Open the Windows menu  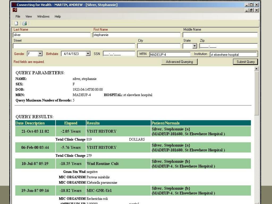click(43, 16)
